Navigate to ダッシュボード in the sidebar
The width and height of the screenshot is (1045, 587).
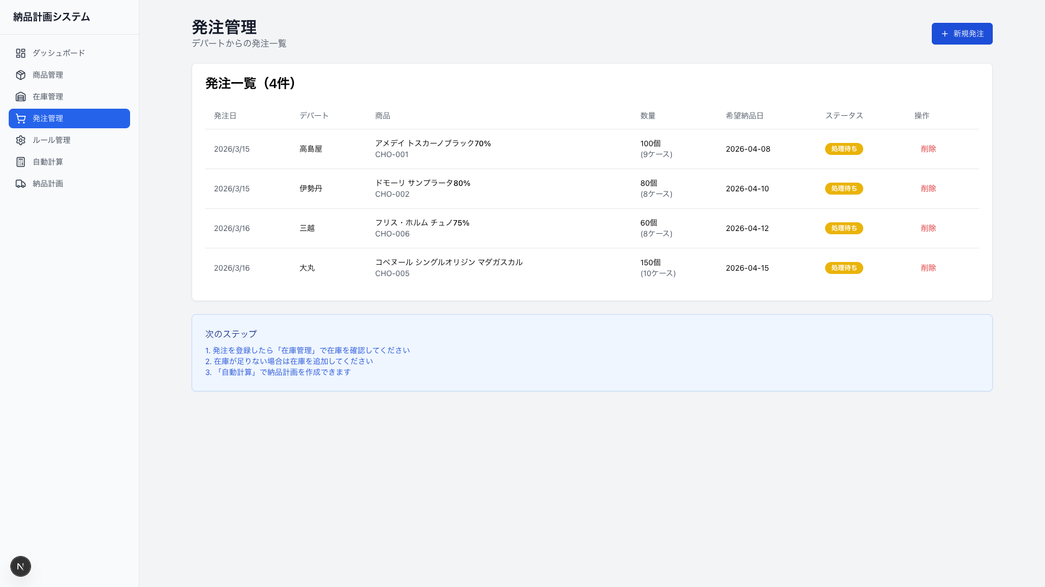58,53
